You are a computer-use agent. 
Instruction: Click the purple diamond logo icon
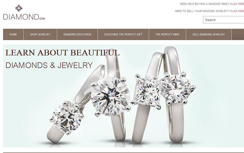click(x=19, y=8)
